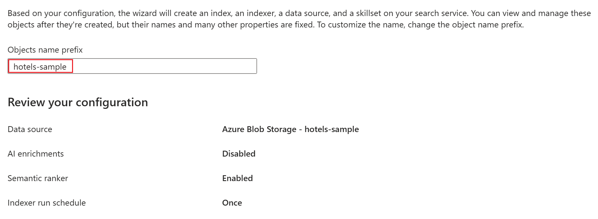Select the 'Azure Blob Storage - hotels-sample' value

coord(290,129)
